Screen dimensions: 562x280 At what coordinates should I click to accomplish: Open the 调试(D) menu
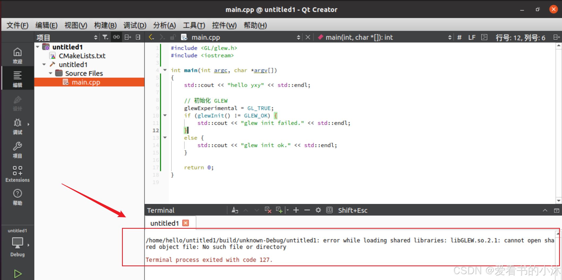point(135,25)
